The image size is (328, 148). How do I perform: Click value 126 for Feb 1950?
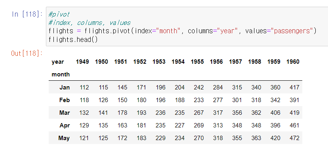click(x=103, y=100)
